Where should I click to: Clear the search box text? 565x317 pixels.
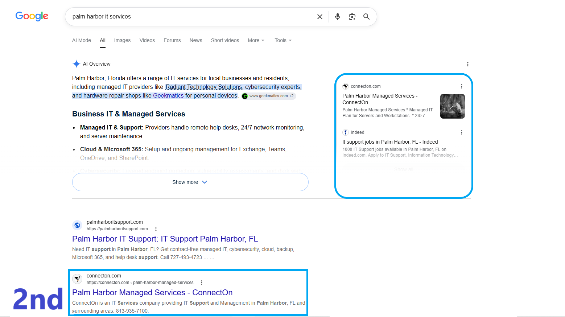tap(320, 17)
